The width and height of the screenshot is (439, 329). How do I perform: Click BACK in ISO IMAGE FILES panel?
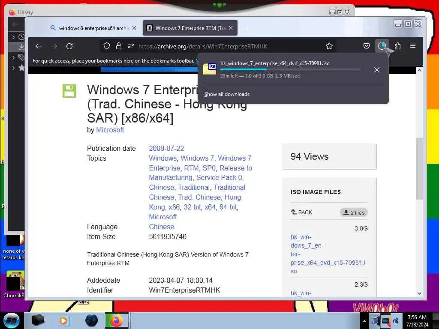pyautogui.click(x=301, y=212)
